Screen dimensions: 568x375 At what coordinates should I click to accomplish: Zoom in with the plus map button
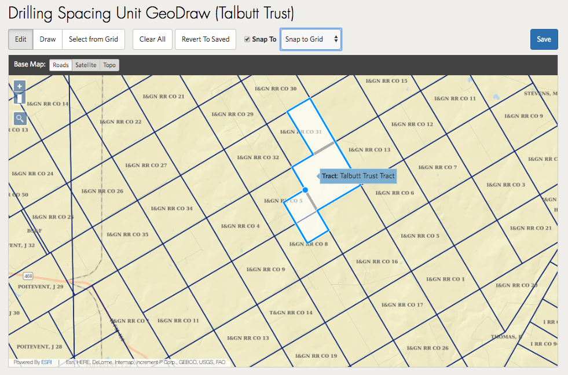(x=20, y=86)
